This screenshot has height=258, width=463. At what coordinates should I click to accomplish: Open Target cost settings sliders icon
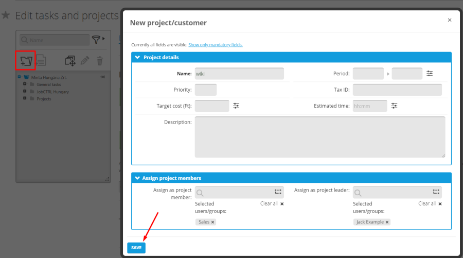click(236, 106)
